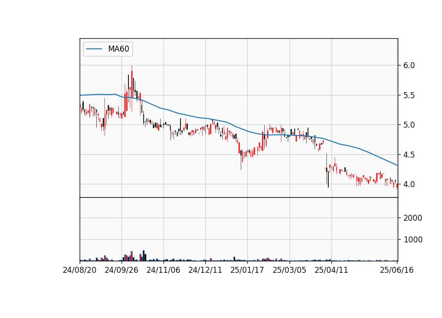Click the MA60 legend label
442x318 pixels.
click(119, 49)
